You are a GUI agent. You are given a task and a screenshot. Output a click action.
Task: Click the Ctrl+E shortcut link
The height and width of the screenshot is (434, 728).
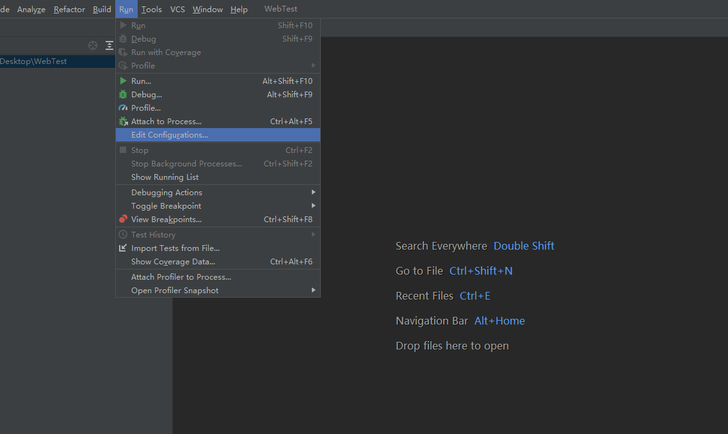[474, 296]
